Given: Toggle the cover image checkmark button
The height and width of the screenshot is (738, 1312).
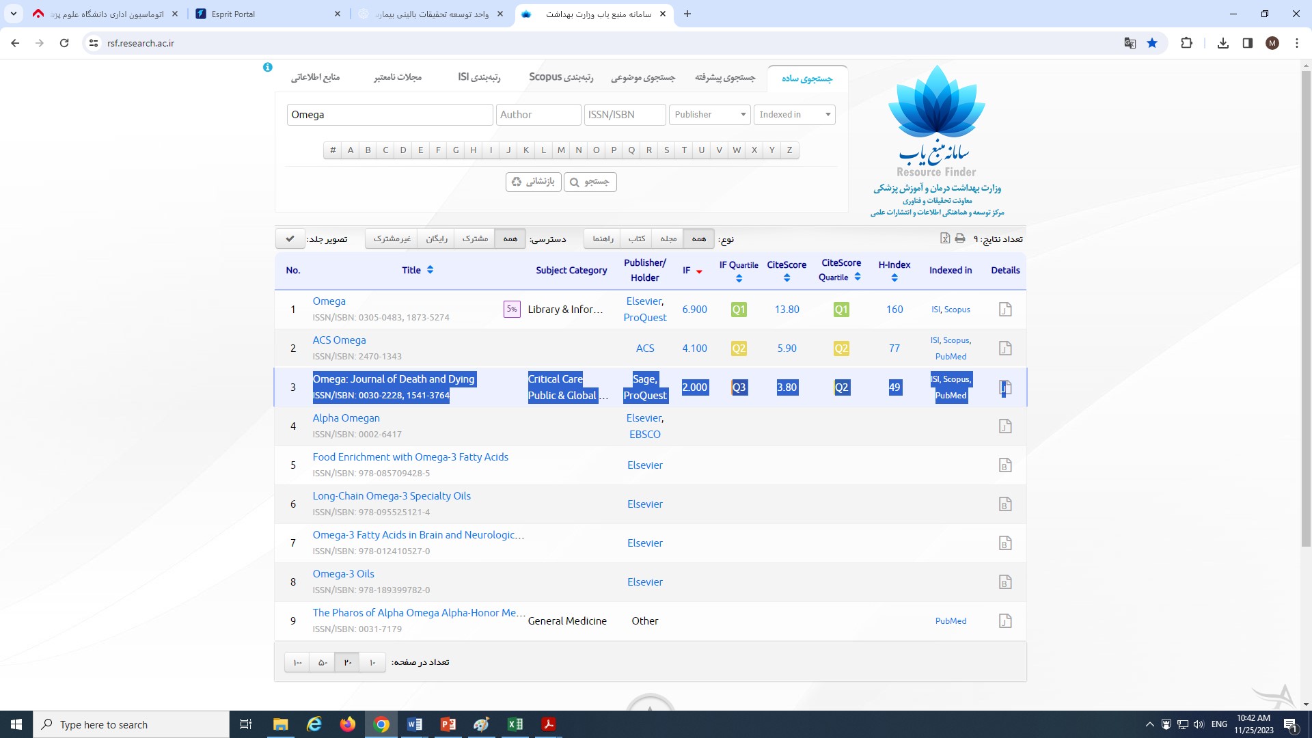Looking at the screenshot, I should 290,238.
